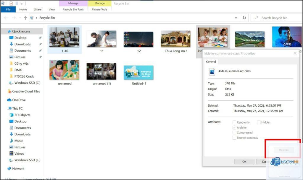
Task: Open the File ribbon tab
Action: tap(8, 9)
